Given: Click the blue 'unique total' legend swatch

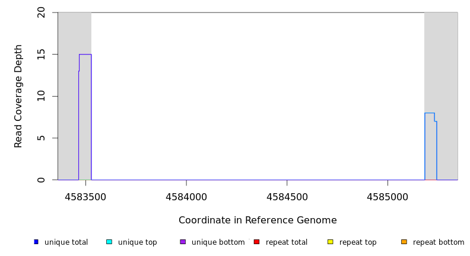Looking at the screenshot, I should 36,242.
